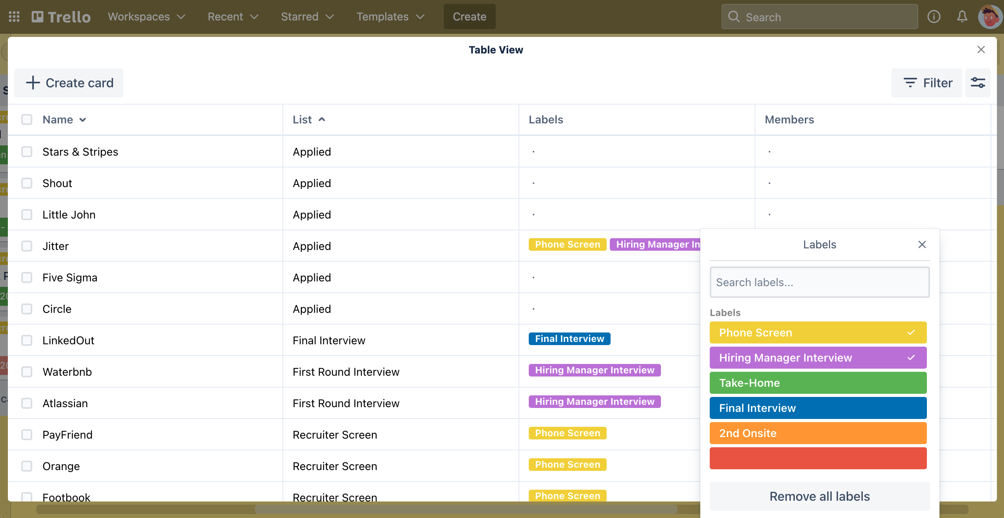Click the search magnifier icon

click(x=733, y=17)
